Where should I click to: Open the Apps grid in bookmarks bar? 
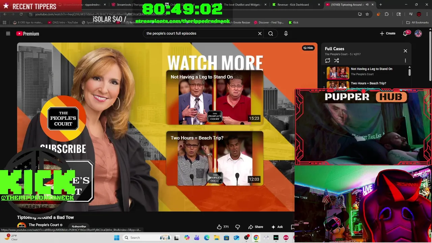click(x=4, y=23)
